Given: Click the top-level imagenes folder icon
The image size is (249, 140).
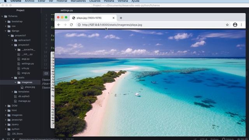Looking at the screenshot, I should click(x=9, y=115).
